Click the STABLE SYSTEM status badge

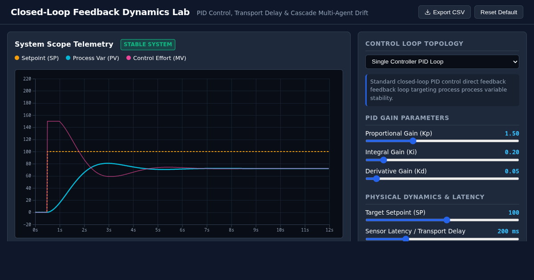[x=148, y=44]
